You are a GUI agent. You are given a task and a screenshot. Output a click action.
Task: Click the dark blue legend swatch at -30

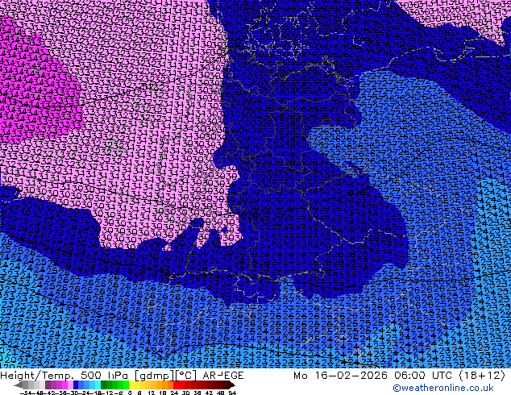click(x=76, y=385)
